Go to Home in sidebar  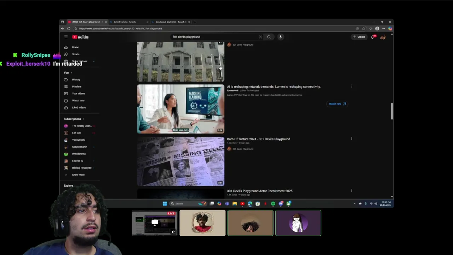(75, 47)
